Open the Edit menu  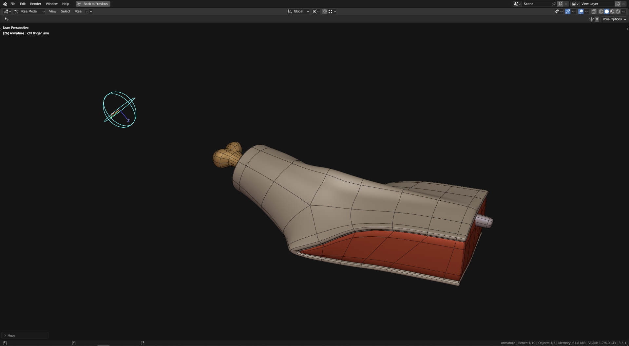click(x=23, y=4)
